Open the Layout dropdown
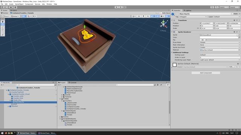The height and width of the screenshot is (135, 241). click(235, 7)
